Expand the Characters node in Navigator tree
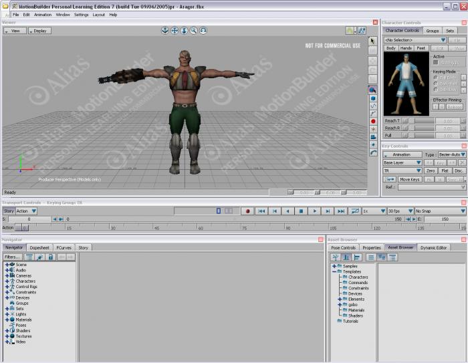 [7, 281]
